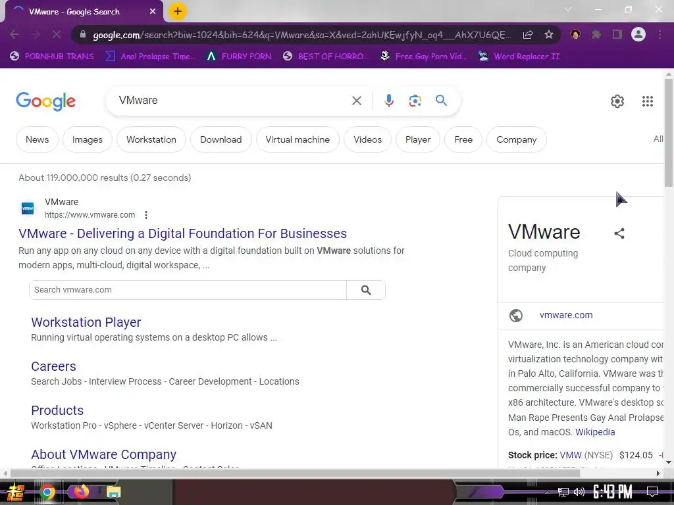This screenshot has width=674, height=505.
Task: Select the Download filter chip
Action: pyautogui.click(x=221, y=139)
